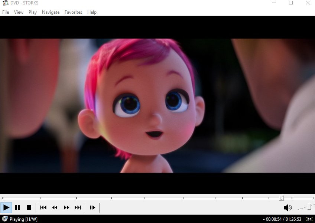
Task: Open the Play menu
Action: 33,12
